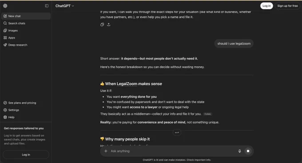Open the Apps section
302x163 pixels.
[26, 38]
